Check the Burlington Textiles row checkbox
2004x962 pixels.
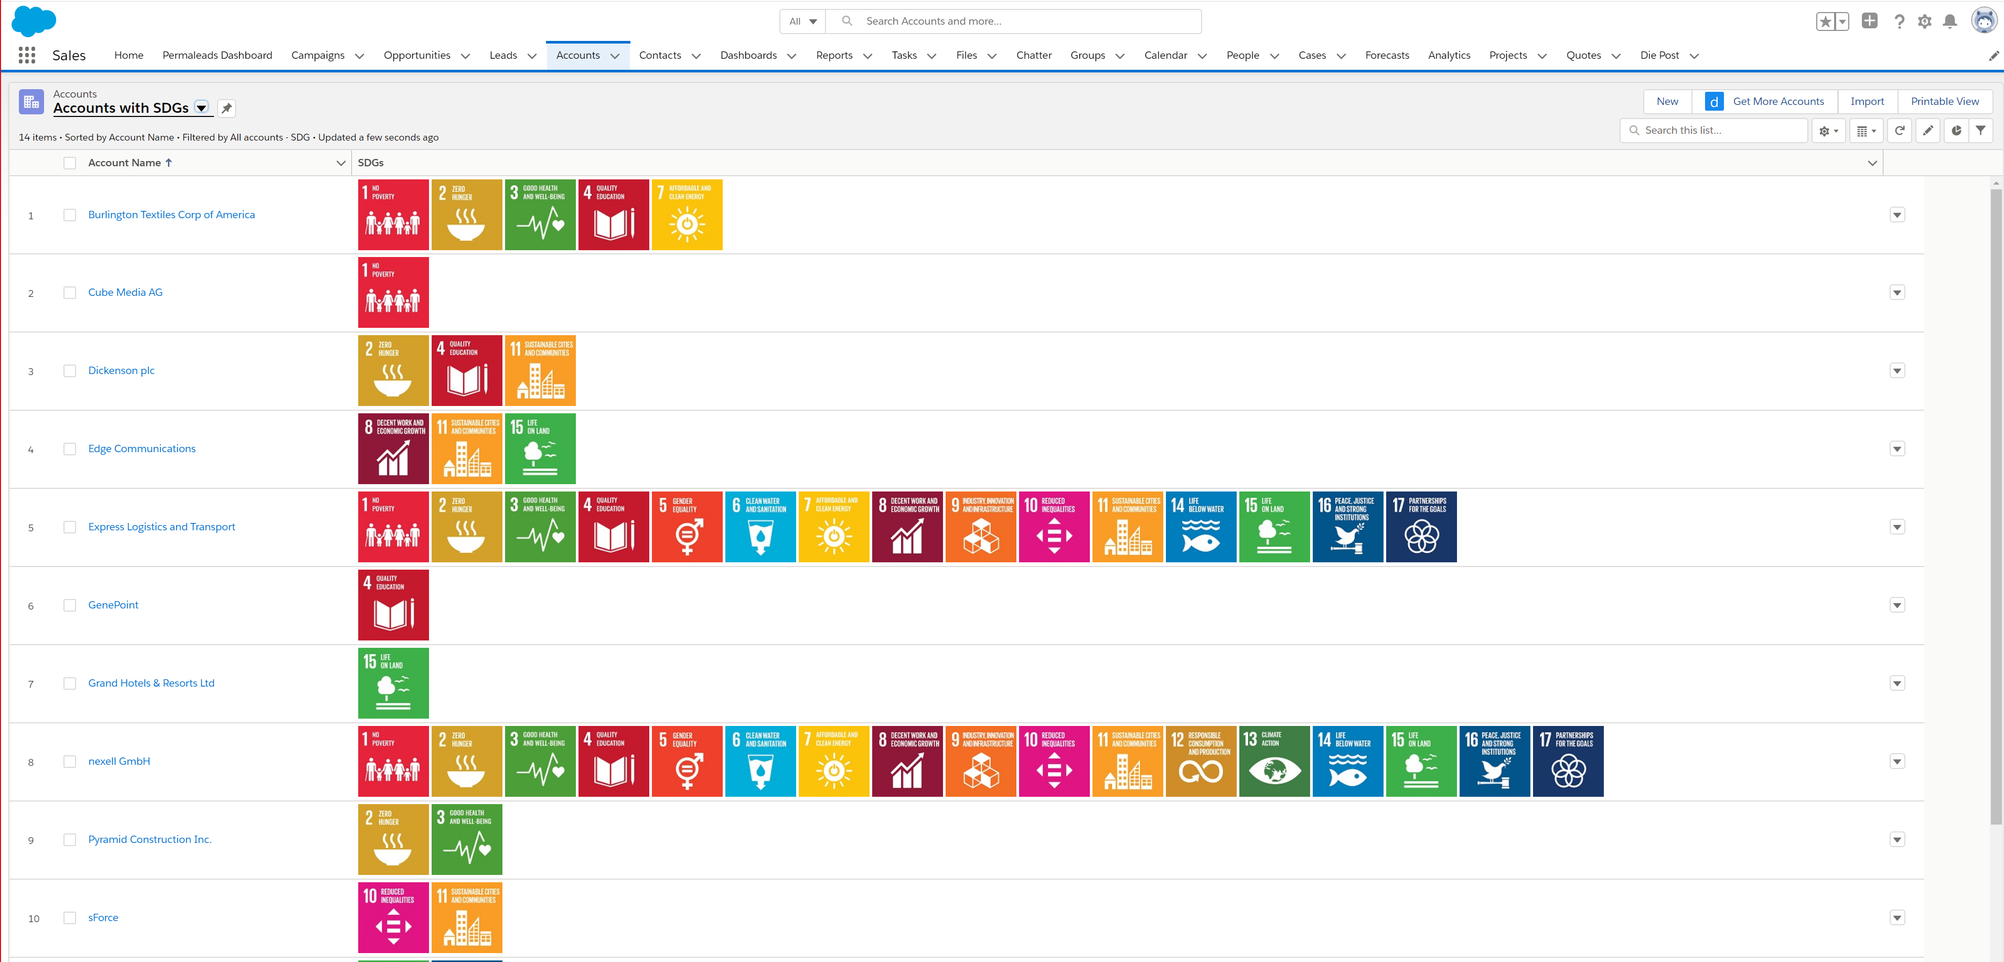click(69, 214)
